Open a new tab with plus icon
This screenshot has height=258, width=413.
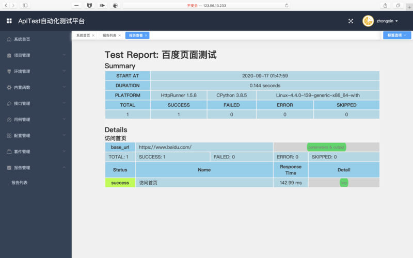pos(409,7)
